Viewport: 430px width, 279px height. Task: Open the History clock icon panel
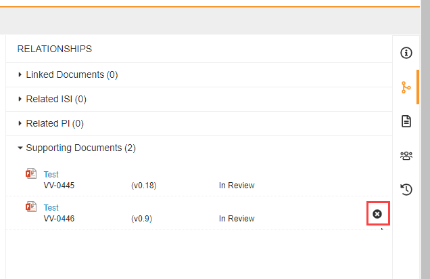pos(406,190)
